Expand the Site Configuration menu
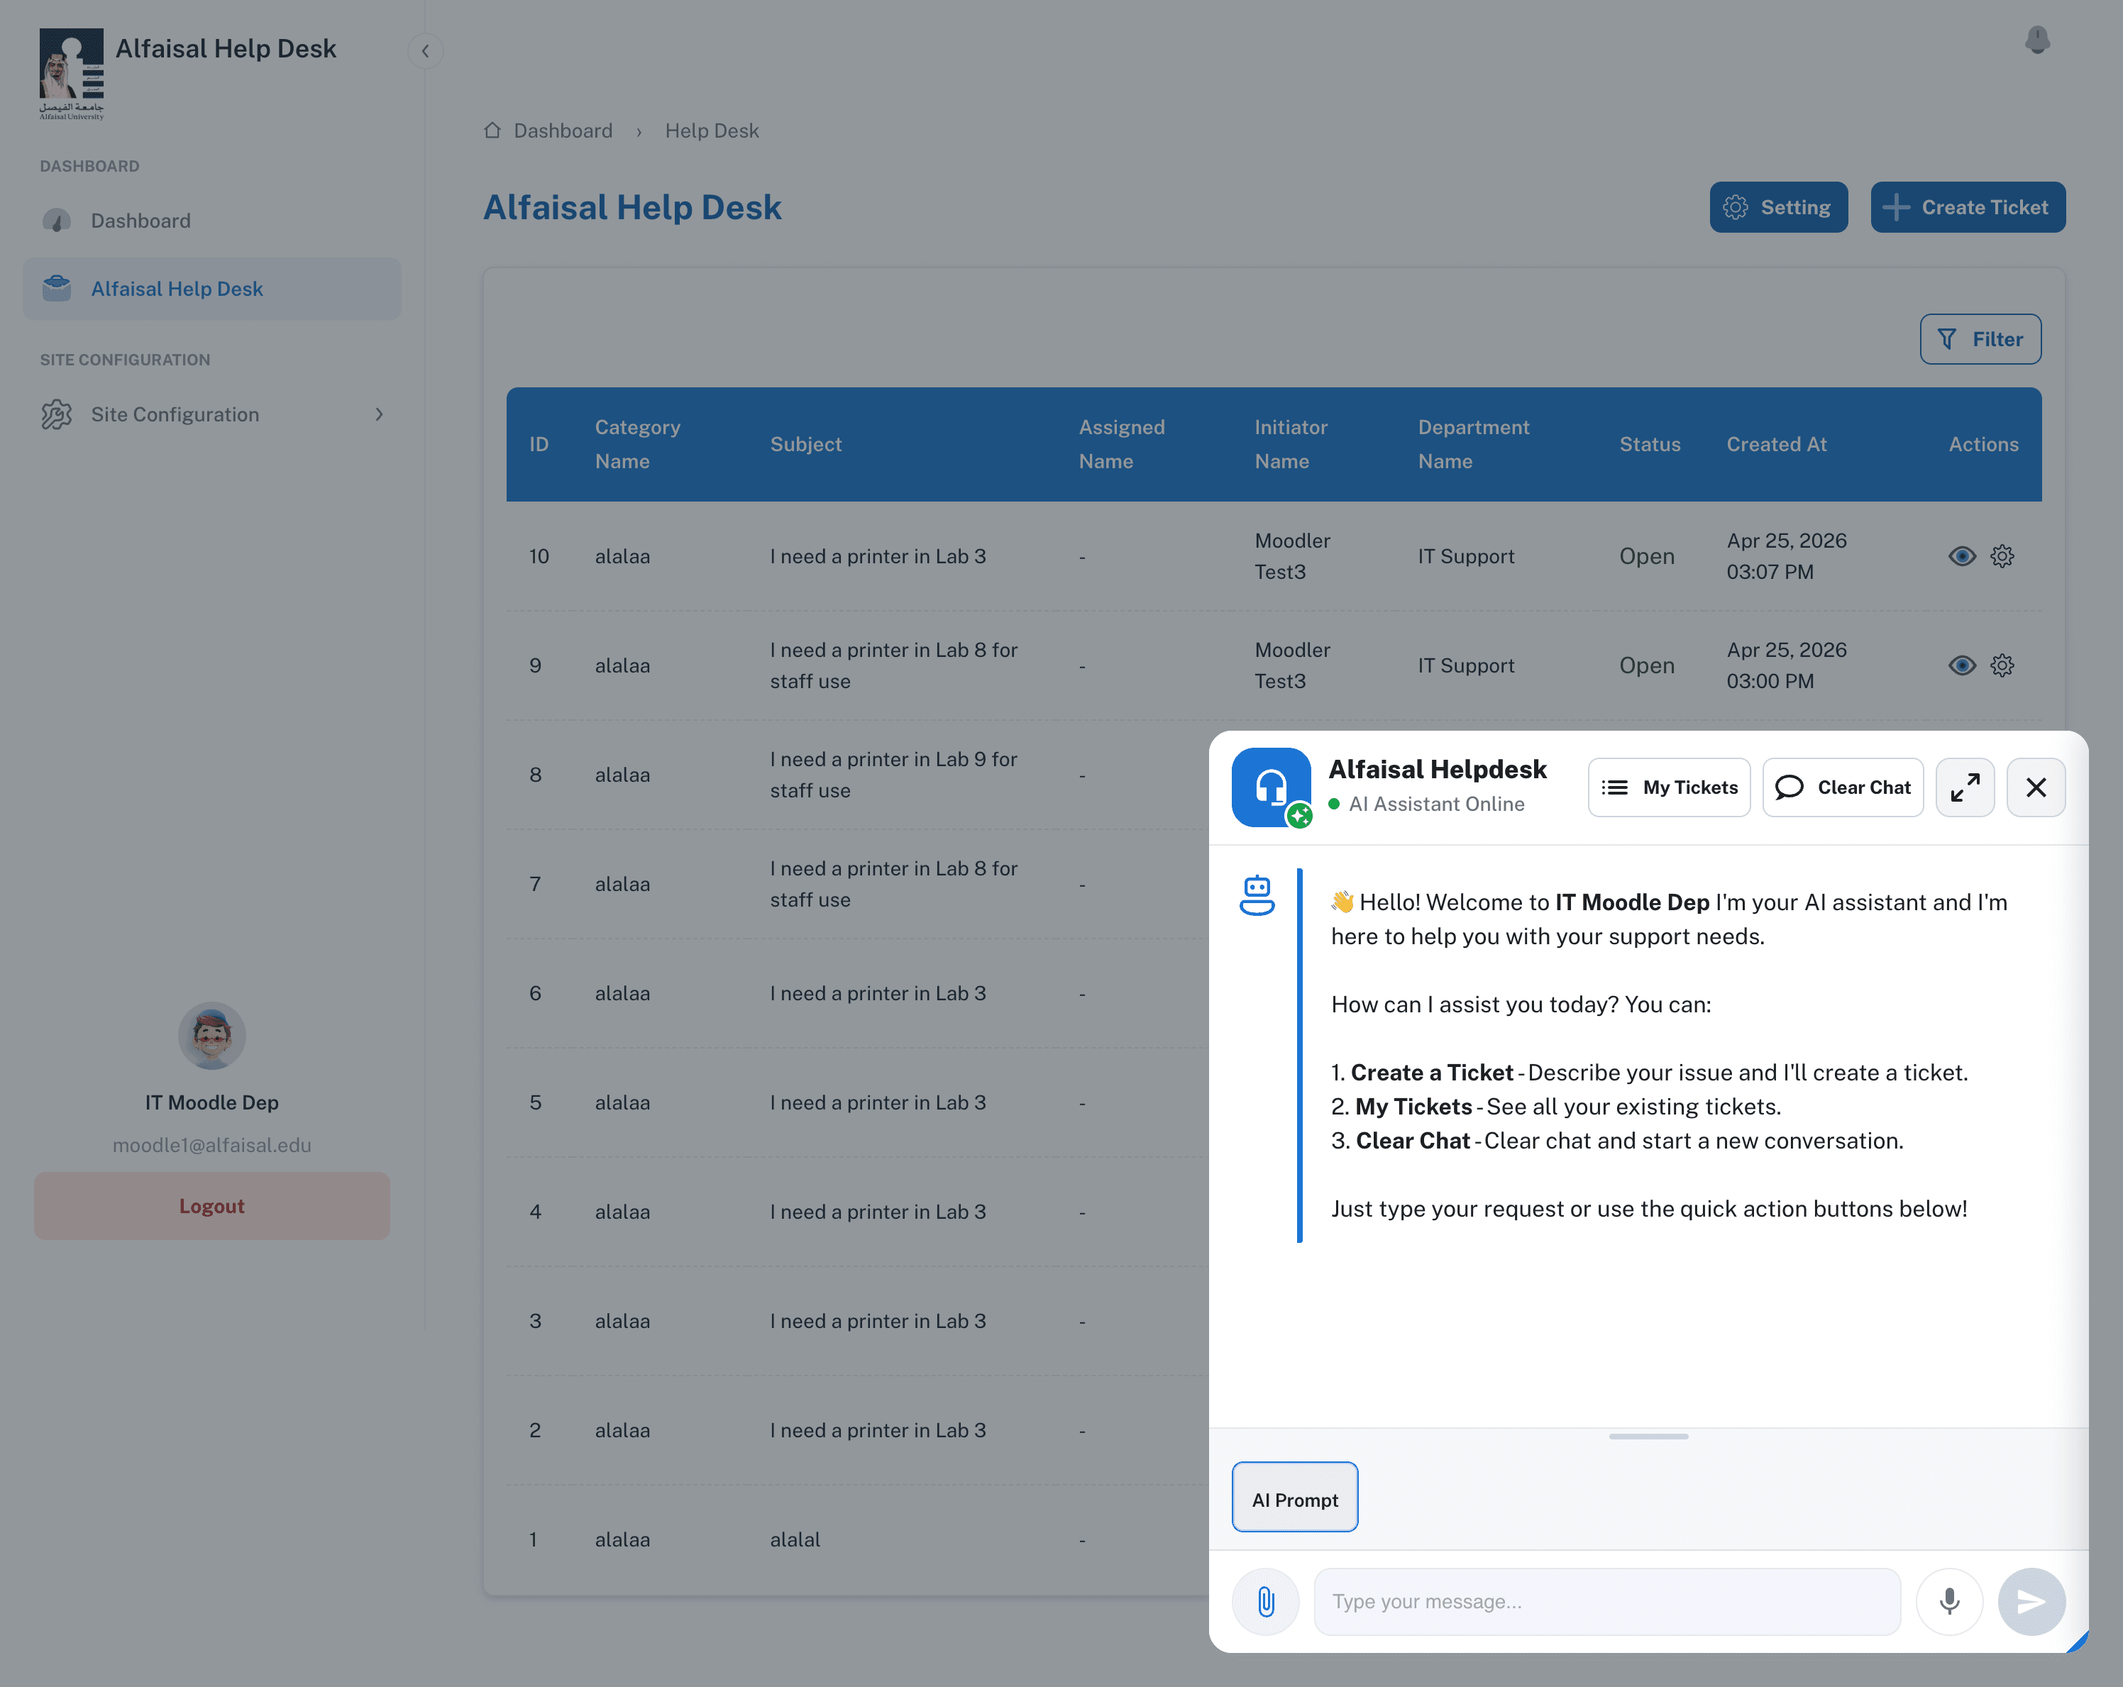 [211, 414]
